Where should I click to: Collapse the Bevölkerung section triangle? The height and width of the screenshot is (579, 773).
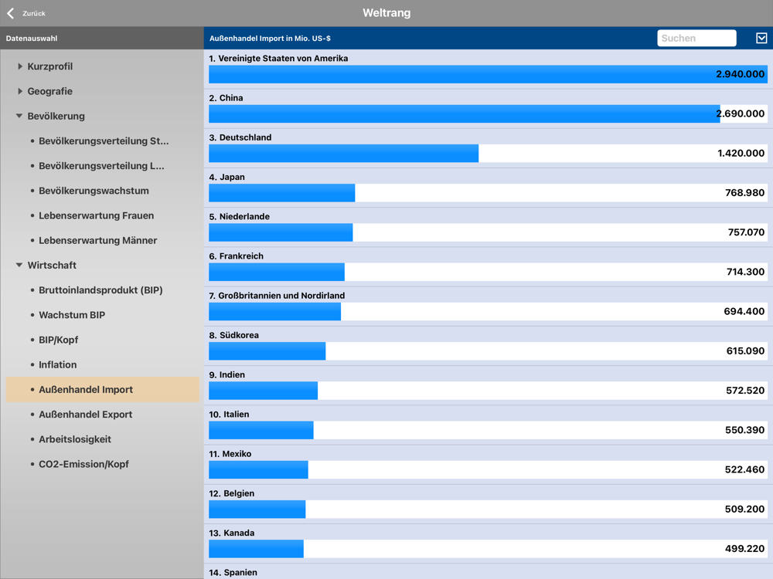pos(19,117)
